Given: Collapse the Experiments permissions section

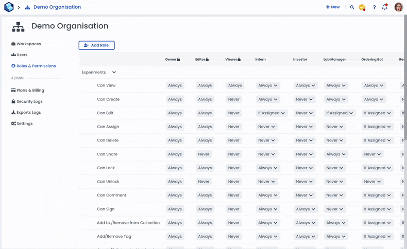Looking at the screenshot, I should pyautogui.click(x=114, y=73).
